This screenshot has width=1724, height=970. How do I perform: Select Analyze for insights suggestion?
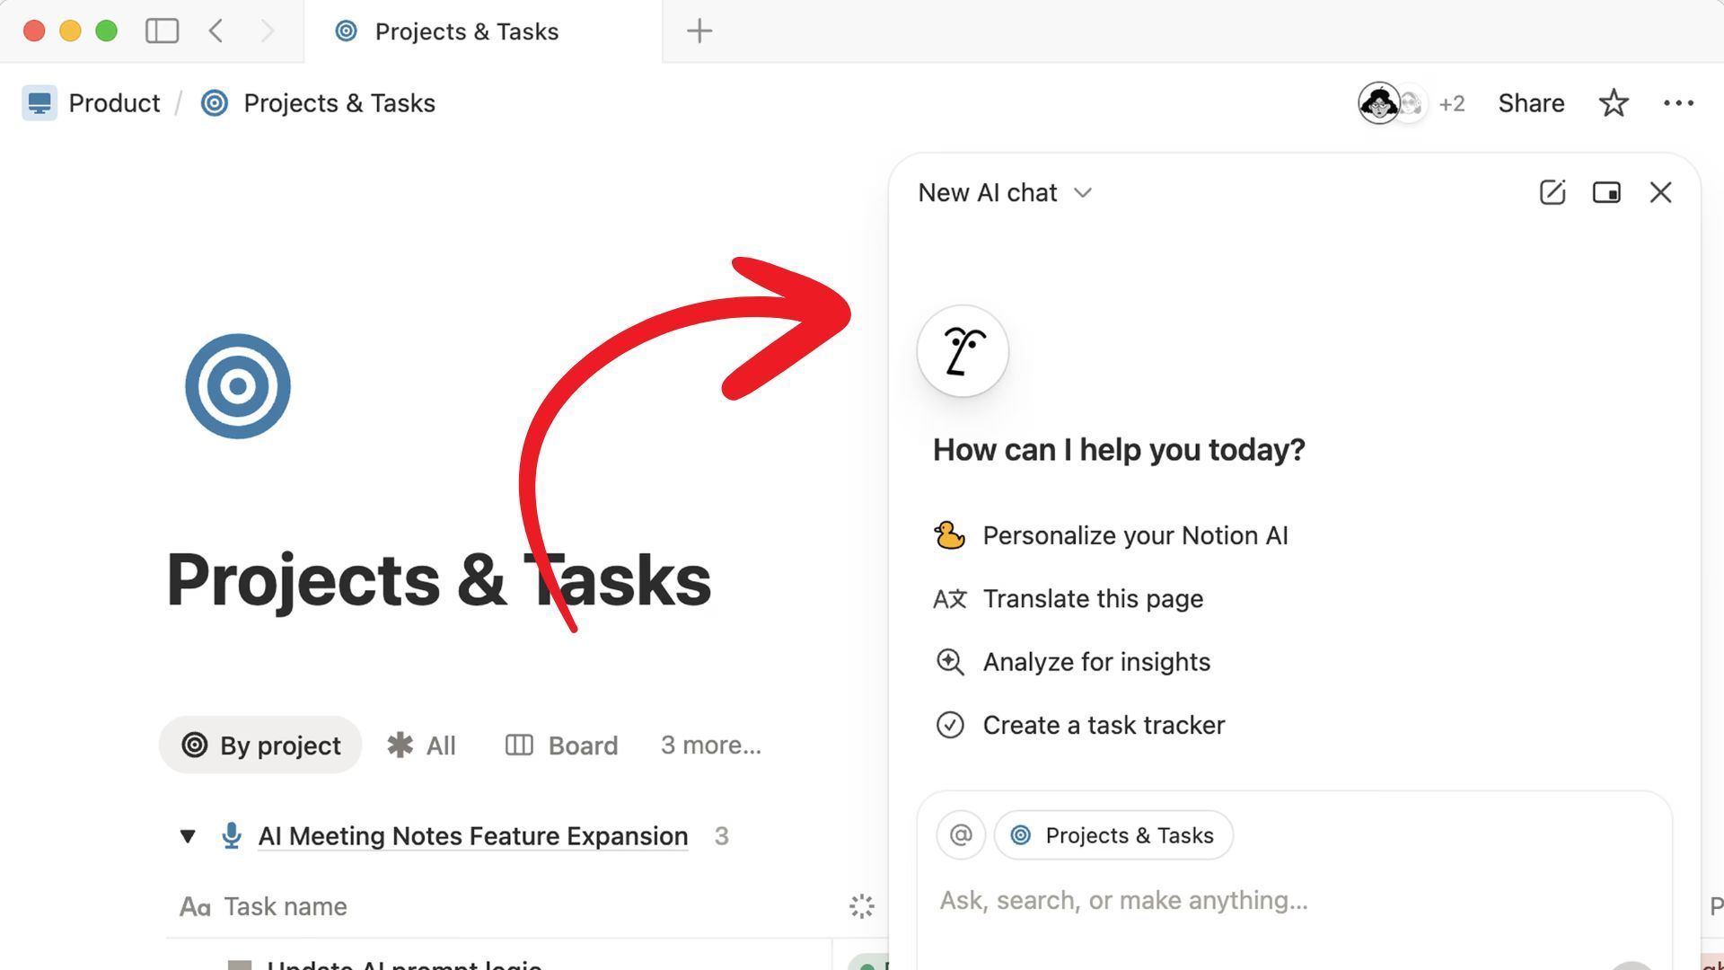(x=1095, y=662)
